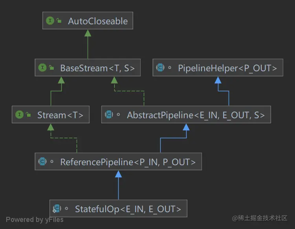The image size is (295, 229).
Task: Click the class icon on ReferencePipeline node
Action: [x=42, y=162]
